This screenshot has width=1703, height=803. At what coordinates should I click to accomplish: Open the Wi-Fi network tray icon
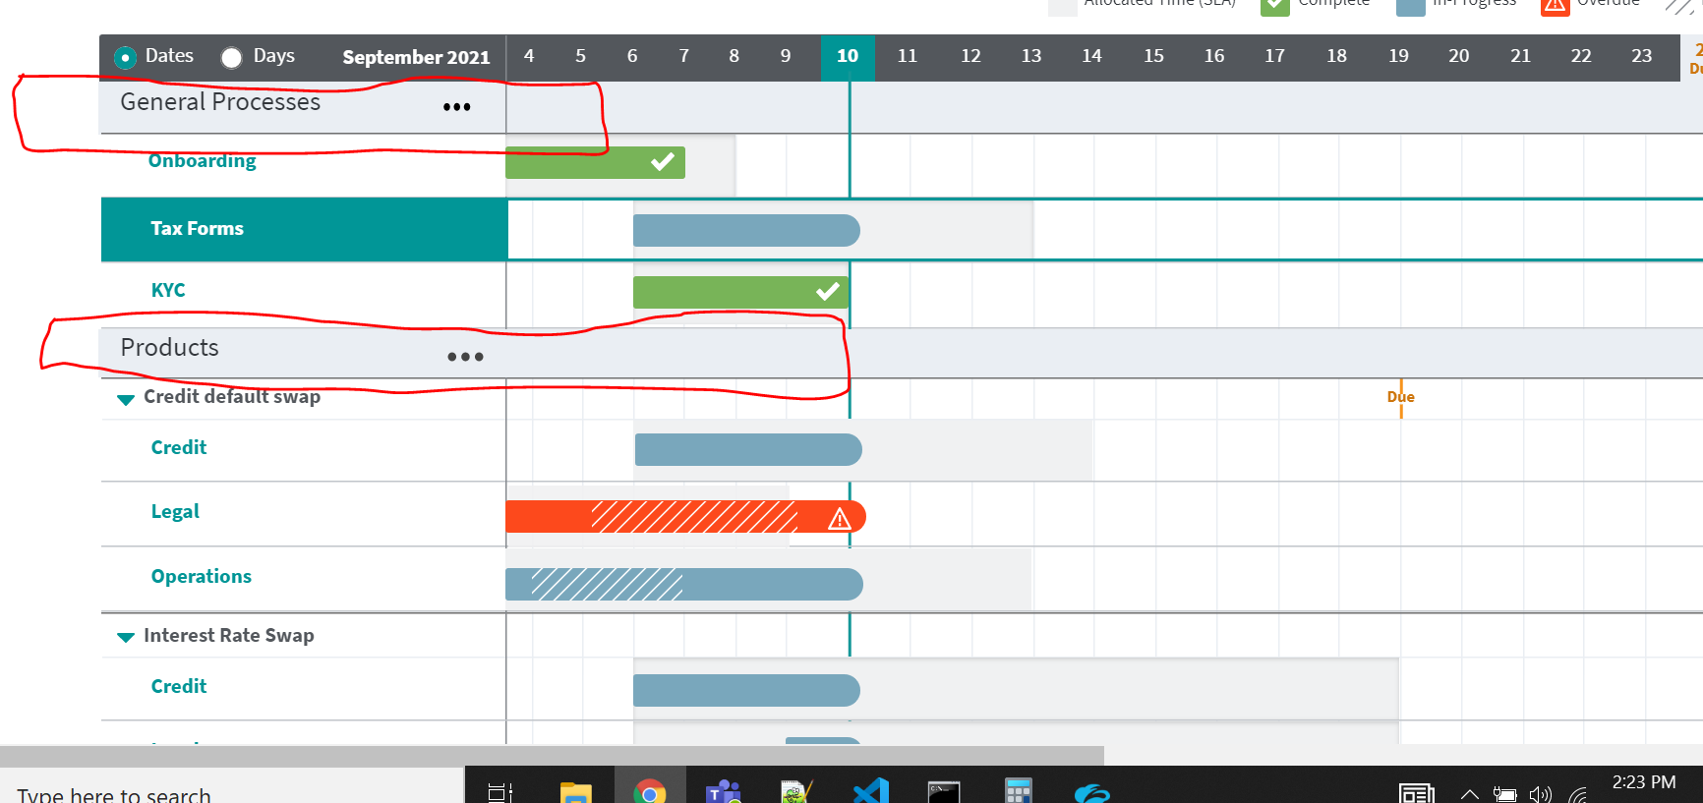coord(1578,794)
